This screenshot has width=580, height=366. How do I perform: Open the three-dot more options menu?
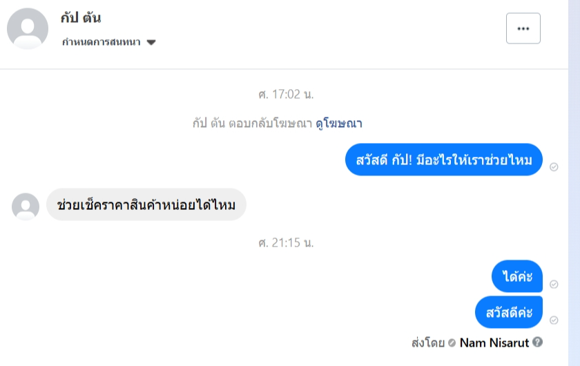[523, 28]
